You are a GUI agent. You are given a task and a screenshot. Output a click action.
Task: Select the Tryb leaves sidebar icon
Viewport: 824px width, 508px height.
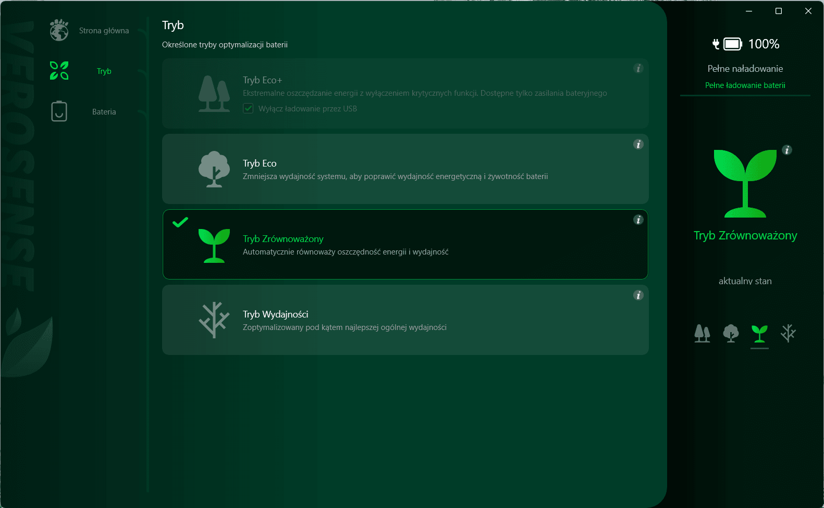[59, 71]
